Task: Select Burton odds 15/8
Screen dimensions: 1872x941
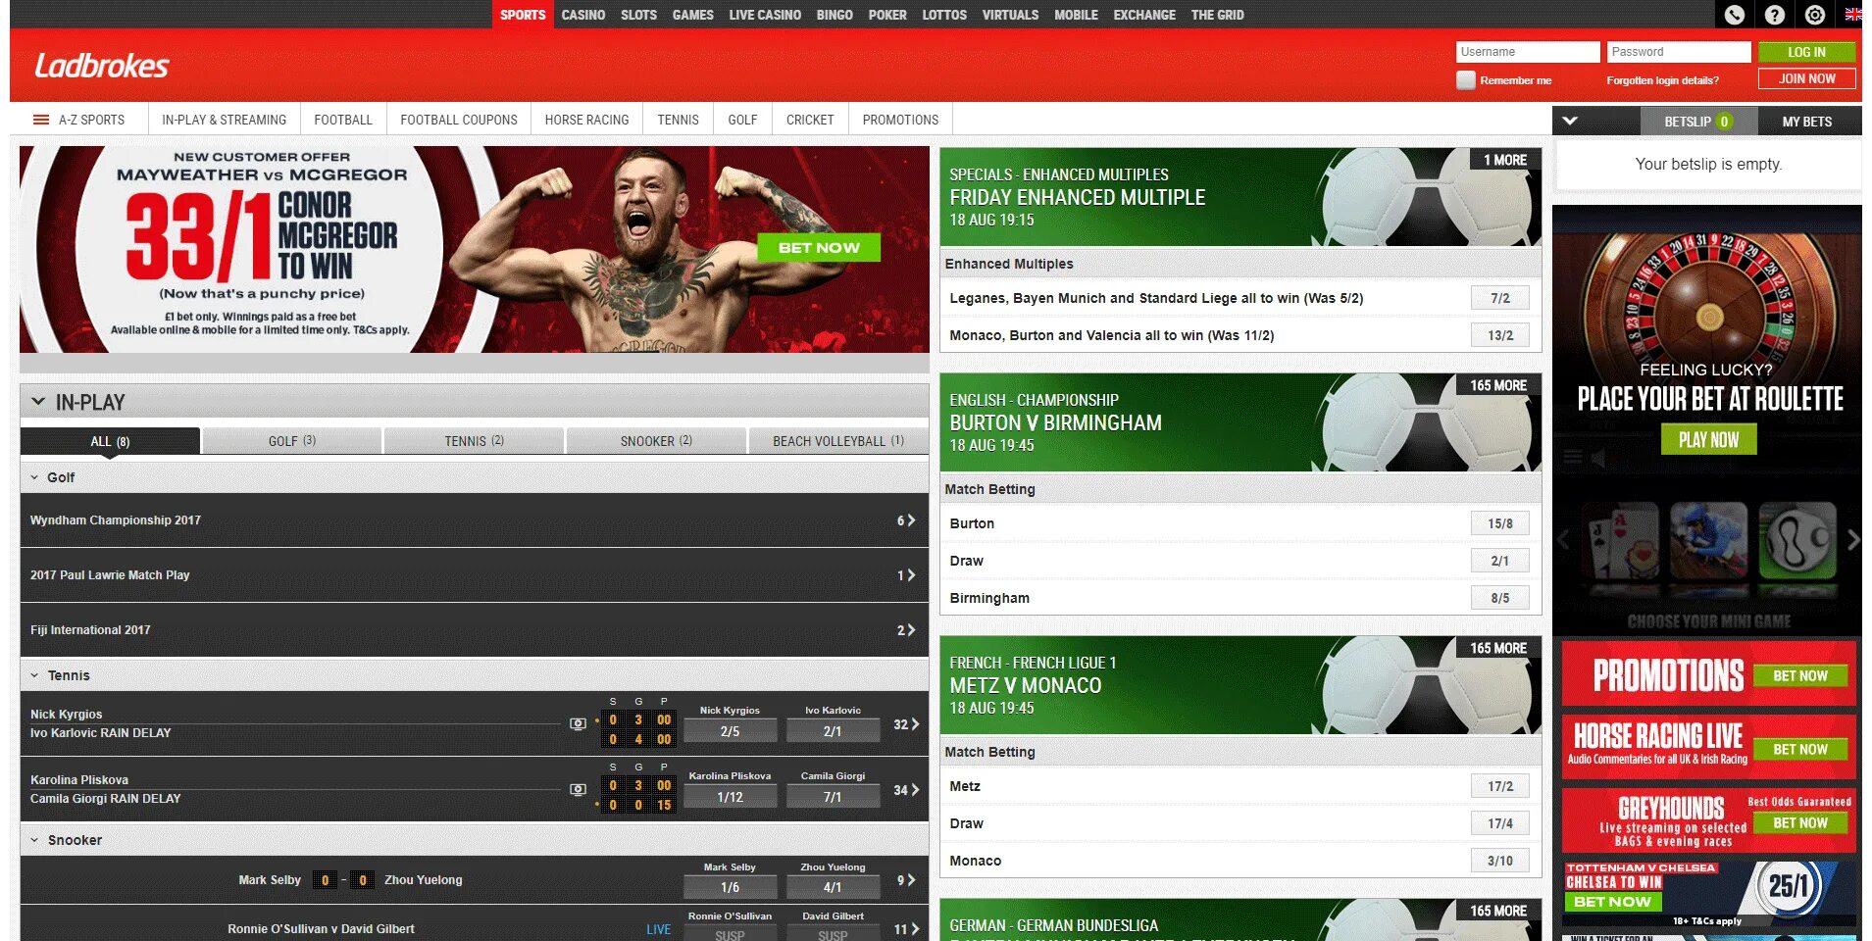Action: click(1499, 523)
